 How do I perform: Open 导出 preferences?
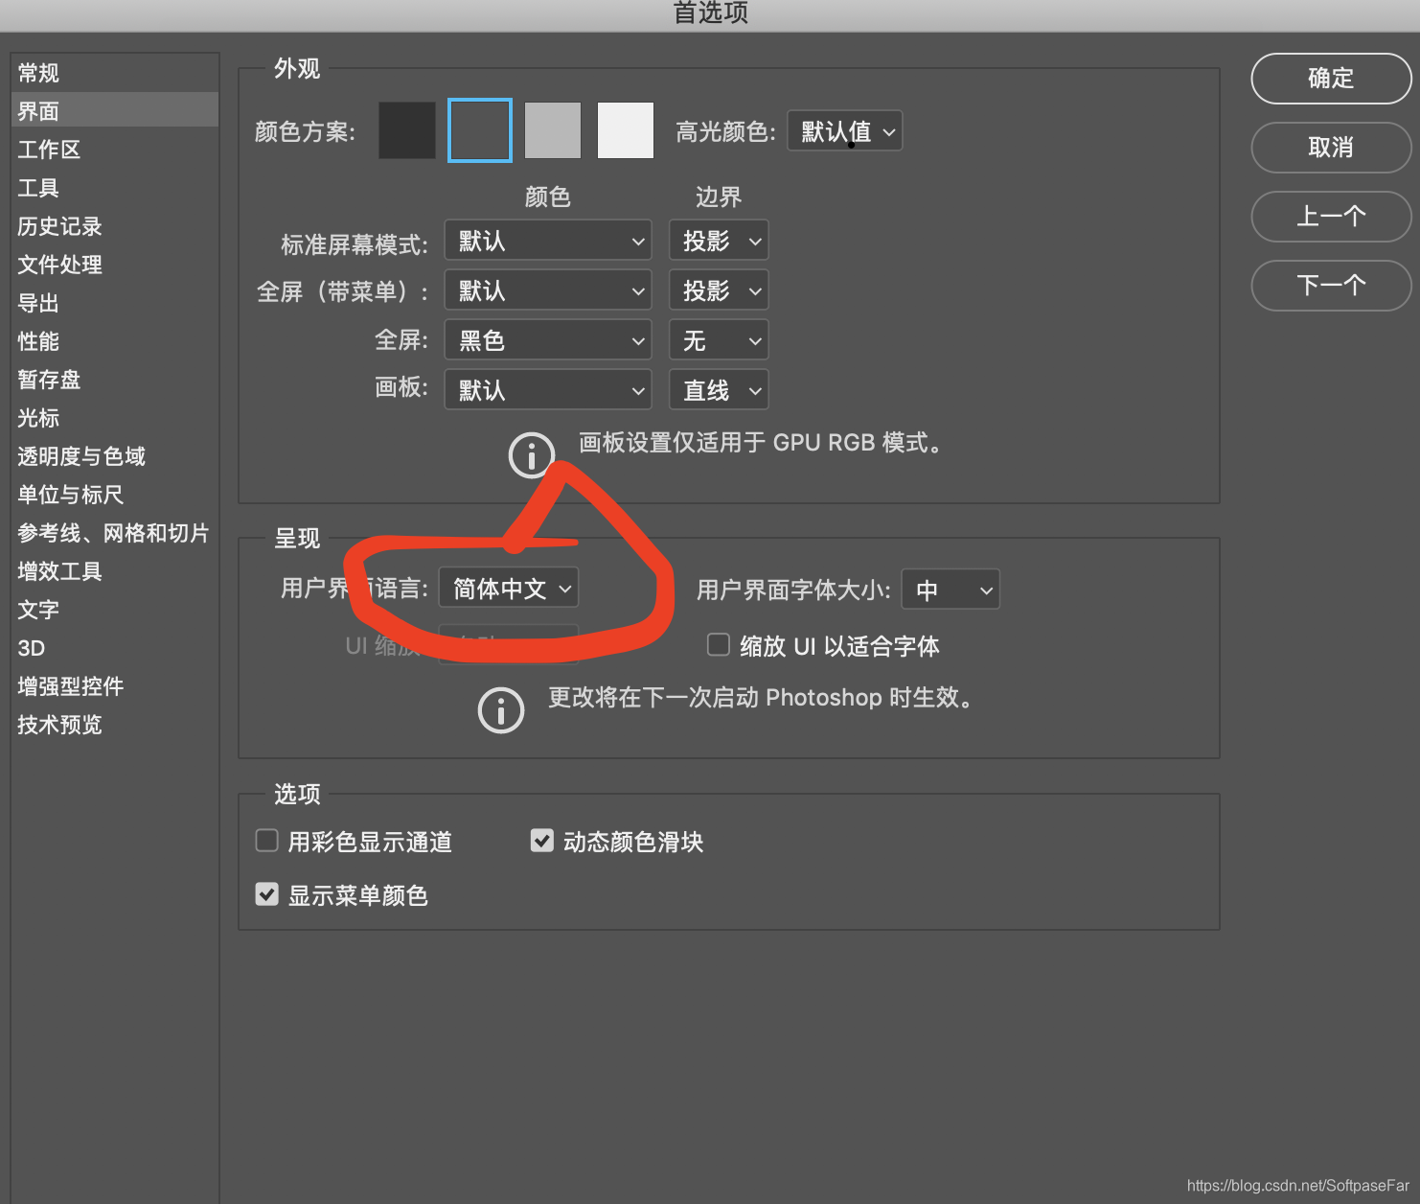click(x=115, y=303)
